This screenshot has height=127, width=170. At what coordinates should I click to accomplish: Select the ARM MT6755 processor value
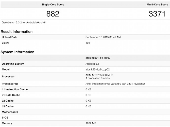99,75
